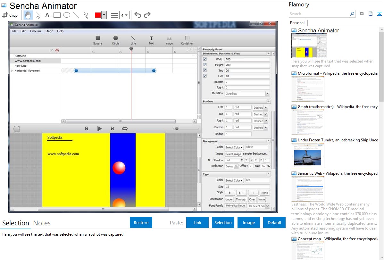Image resolution: width=384 pixels, height=260 pixels.
Task: Select the Crop tool
Action: coord(10,15)
